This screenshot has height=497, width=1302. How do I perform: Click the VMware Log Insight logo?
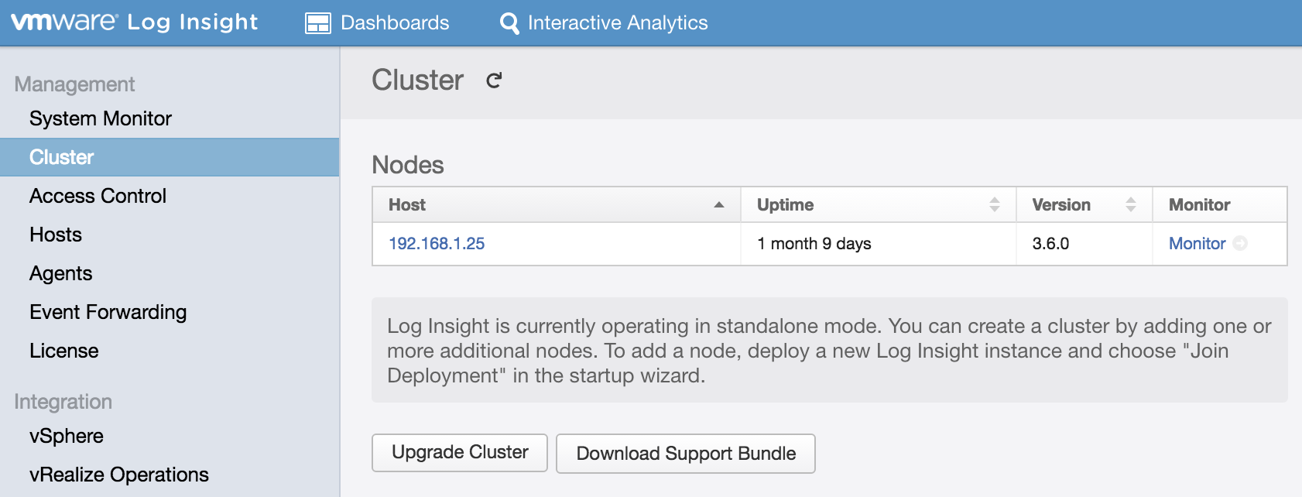134,22
